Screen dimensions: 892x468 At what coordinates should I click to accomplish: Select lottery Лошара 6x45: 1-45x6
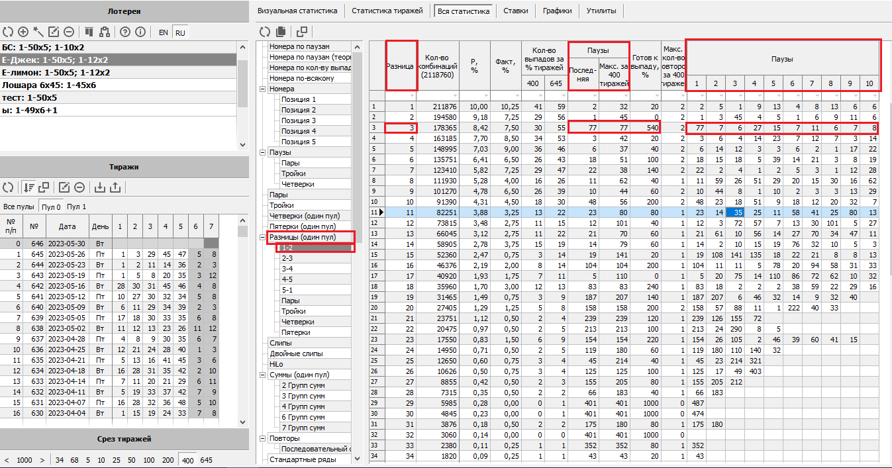coord(119,85)
